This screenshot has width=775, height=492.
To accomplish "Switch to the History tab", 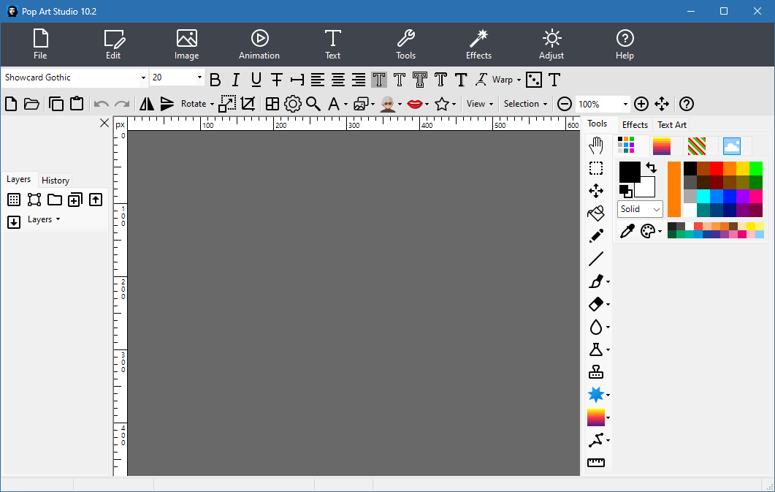I will click(56, 181).
